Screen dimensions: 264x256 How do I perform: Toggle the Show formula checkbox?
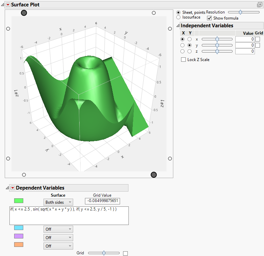(209, 18)
